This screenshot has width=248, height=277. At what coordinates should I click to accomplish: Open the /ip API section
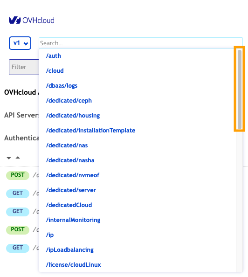[50, 235]
